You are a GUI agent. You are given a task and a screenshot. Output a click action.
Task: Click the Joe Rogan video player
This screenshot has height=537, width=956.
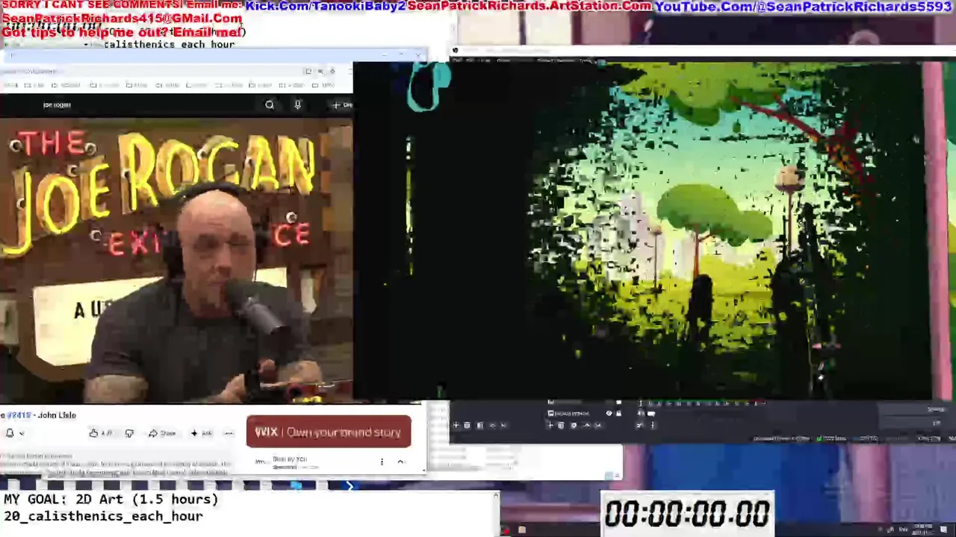coord(176,260)
